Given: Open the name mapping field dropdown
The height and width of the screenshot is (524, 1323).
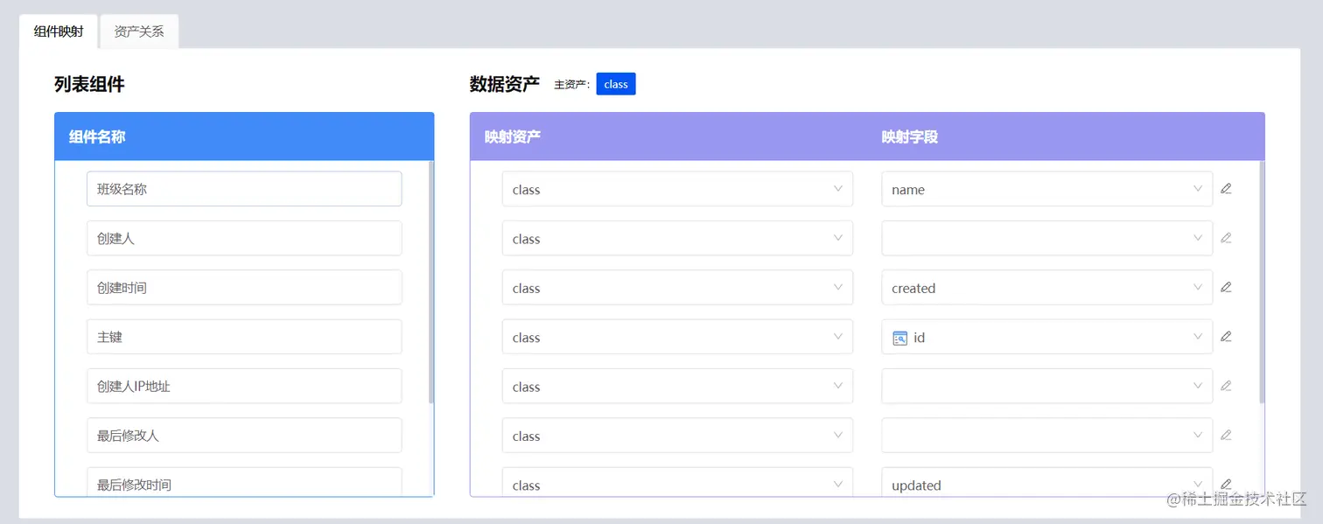Looking at the screenshot, I should point(1046,189).
